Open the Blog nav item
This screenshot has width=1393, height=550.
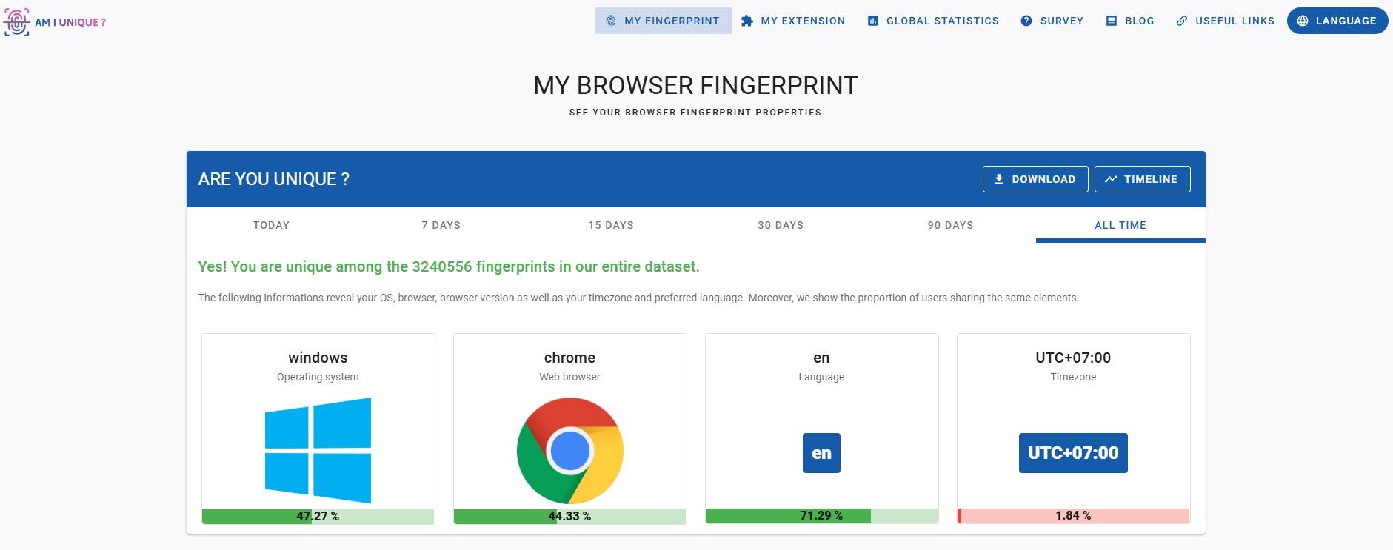(x=1130, y=21)
